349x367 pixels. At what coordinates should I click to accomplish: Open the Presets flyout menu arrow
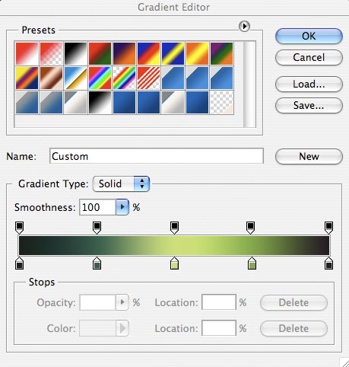[244, 26]
